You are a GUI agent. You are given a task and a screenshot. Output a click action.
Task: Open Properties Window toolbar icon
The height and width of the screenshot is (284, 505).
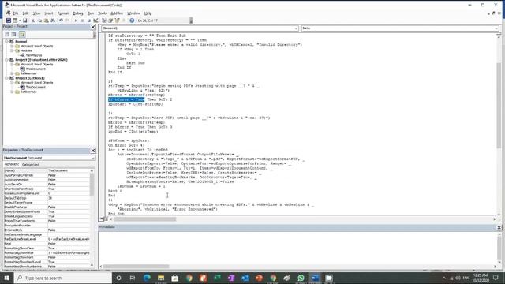(110, 21)
